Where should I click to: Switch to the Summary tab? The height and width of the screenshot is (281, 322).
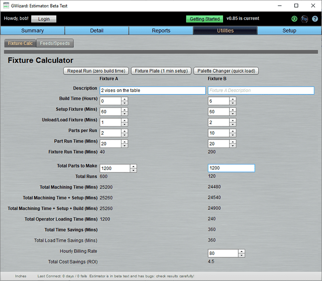pos(32,30)
